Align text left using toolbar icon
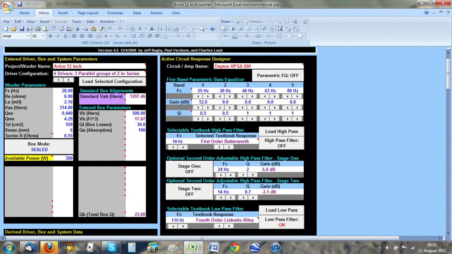 pos(74,36)
